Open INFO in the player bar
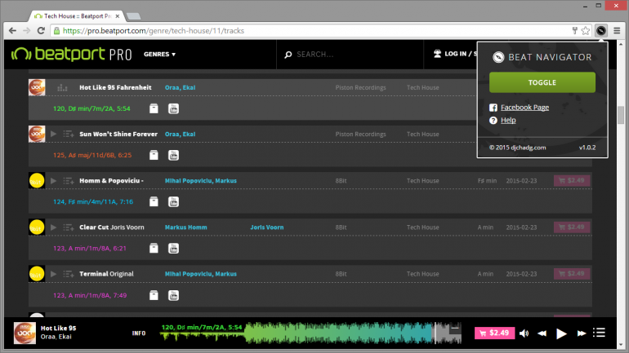Screen dimensions: 629x353 139,333
